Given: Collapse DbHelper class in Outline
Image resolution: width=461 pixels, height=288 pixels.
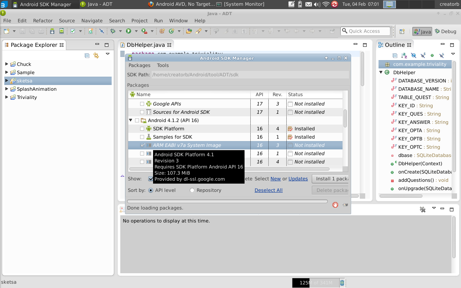Looking at the screenshot, I should pyautogui.click(x=381, y=72).
